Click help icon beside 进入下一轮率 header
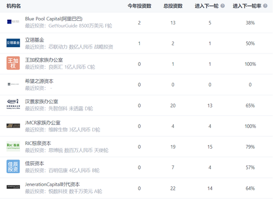Viewport: 273px width, 199px height. point(265,6)
